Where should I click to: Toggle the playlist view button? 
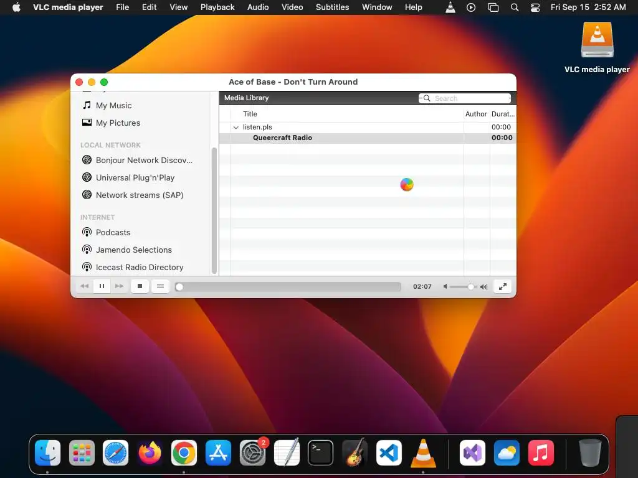(160, 286)
